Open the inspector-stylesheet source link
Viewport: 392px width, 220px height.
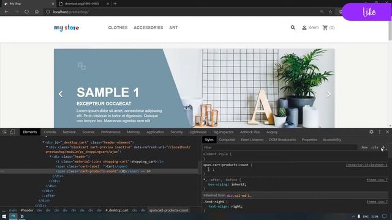(x=366, y=165)
